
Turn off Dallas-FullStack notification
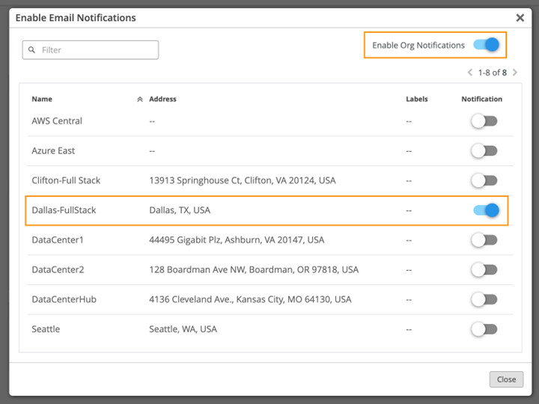pyautogui.click(x=486, y=210)
